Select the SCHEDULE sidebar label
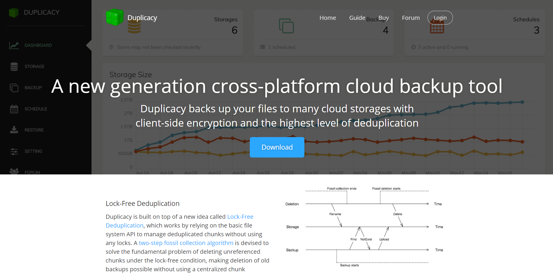This screenshot has width=553, height=273. 36,109
